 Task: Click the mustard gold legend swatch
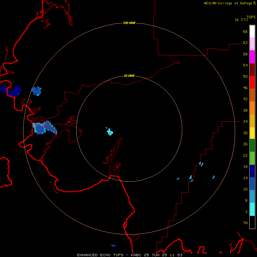(x=252, y=121)
